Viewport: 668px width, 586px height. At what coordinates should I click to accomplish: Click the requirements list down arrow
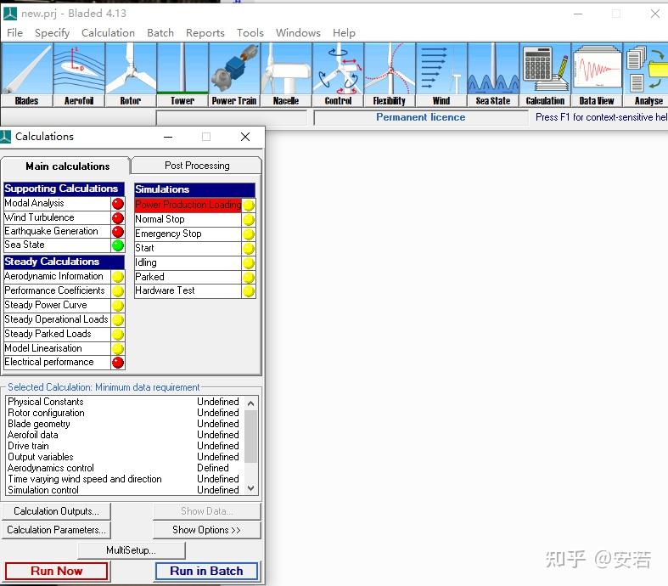point(251,488)
